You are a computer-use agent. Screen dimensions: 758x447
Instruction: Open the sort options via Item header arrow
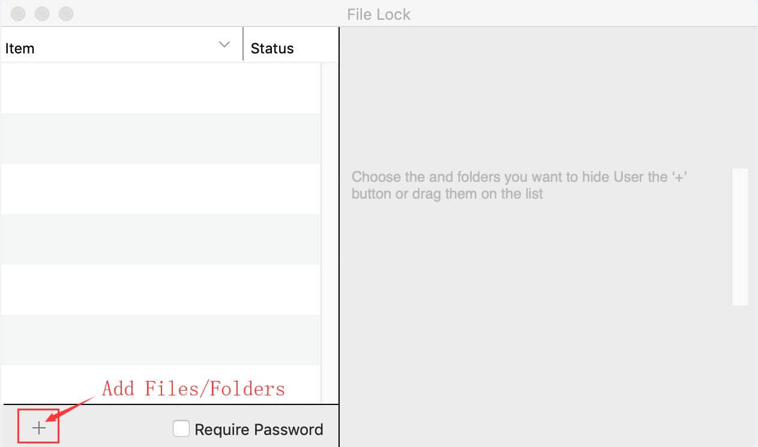click(x=224, y=44)
